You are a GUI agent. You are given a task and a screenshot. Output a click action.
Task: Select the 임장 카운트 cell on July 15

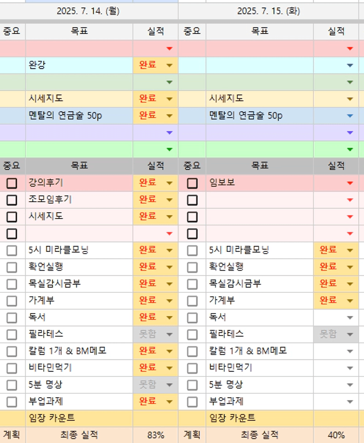point(260,418)
